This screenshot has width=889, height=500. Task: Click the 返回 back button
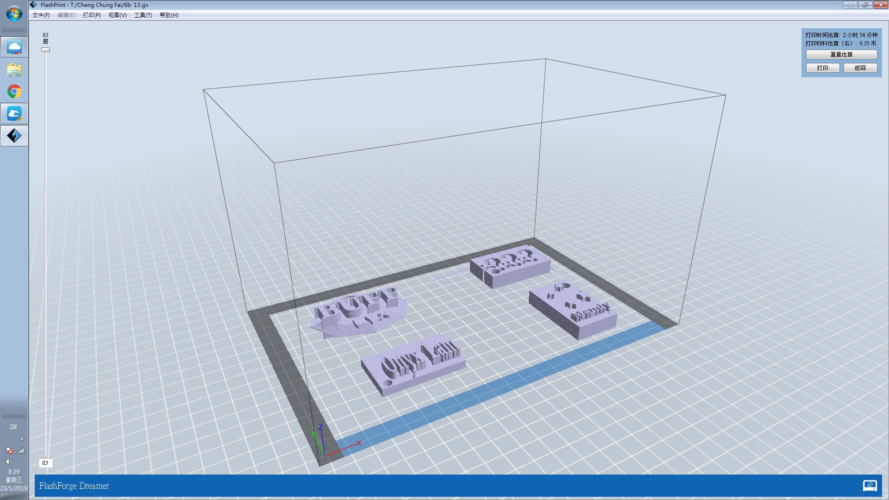coord(860,68)
